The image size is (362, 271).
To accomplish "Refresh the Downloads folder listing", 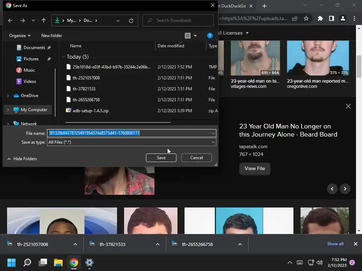I will (x=131, y=20).
